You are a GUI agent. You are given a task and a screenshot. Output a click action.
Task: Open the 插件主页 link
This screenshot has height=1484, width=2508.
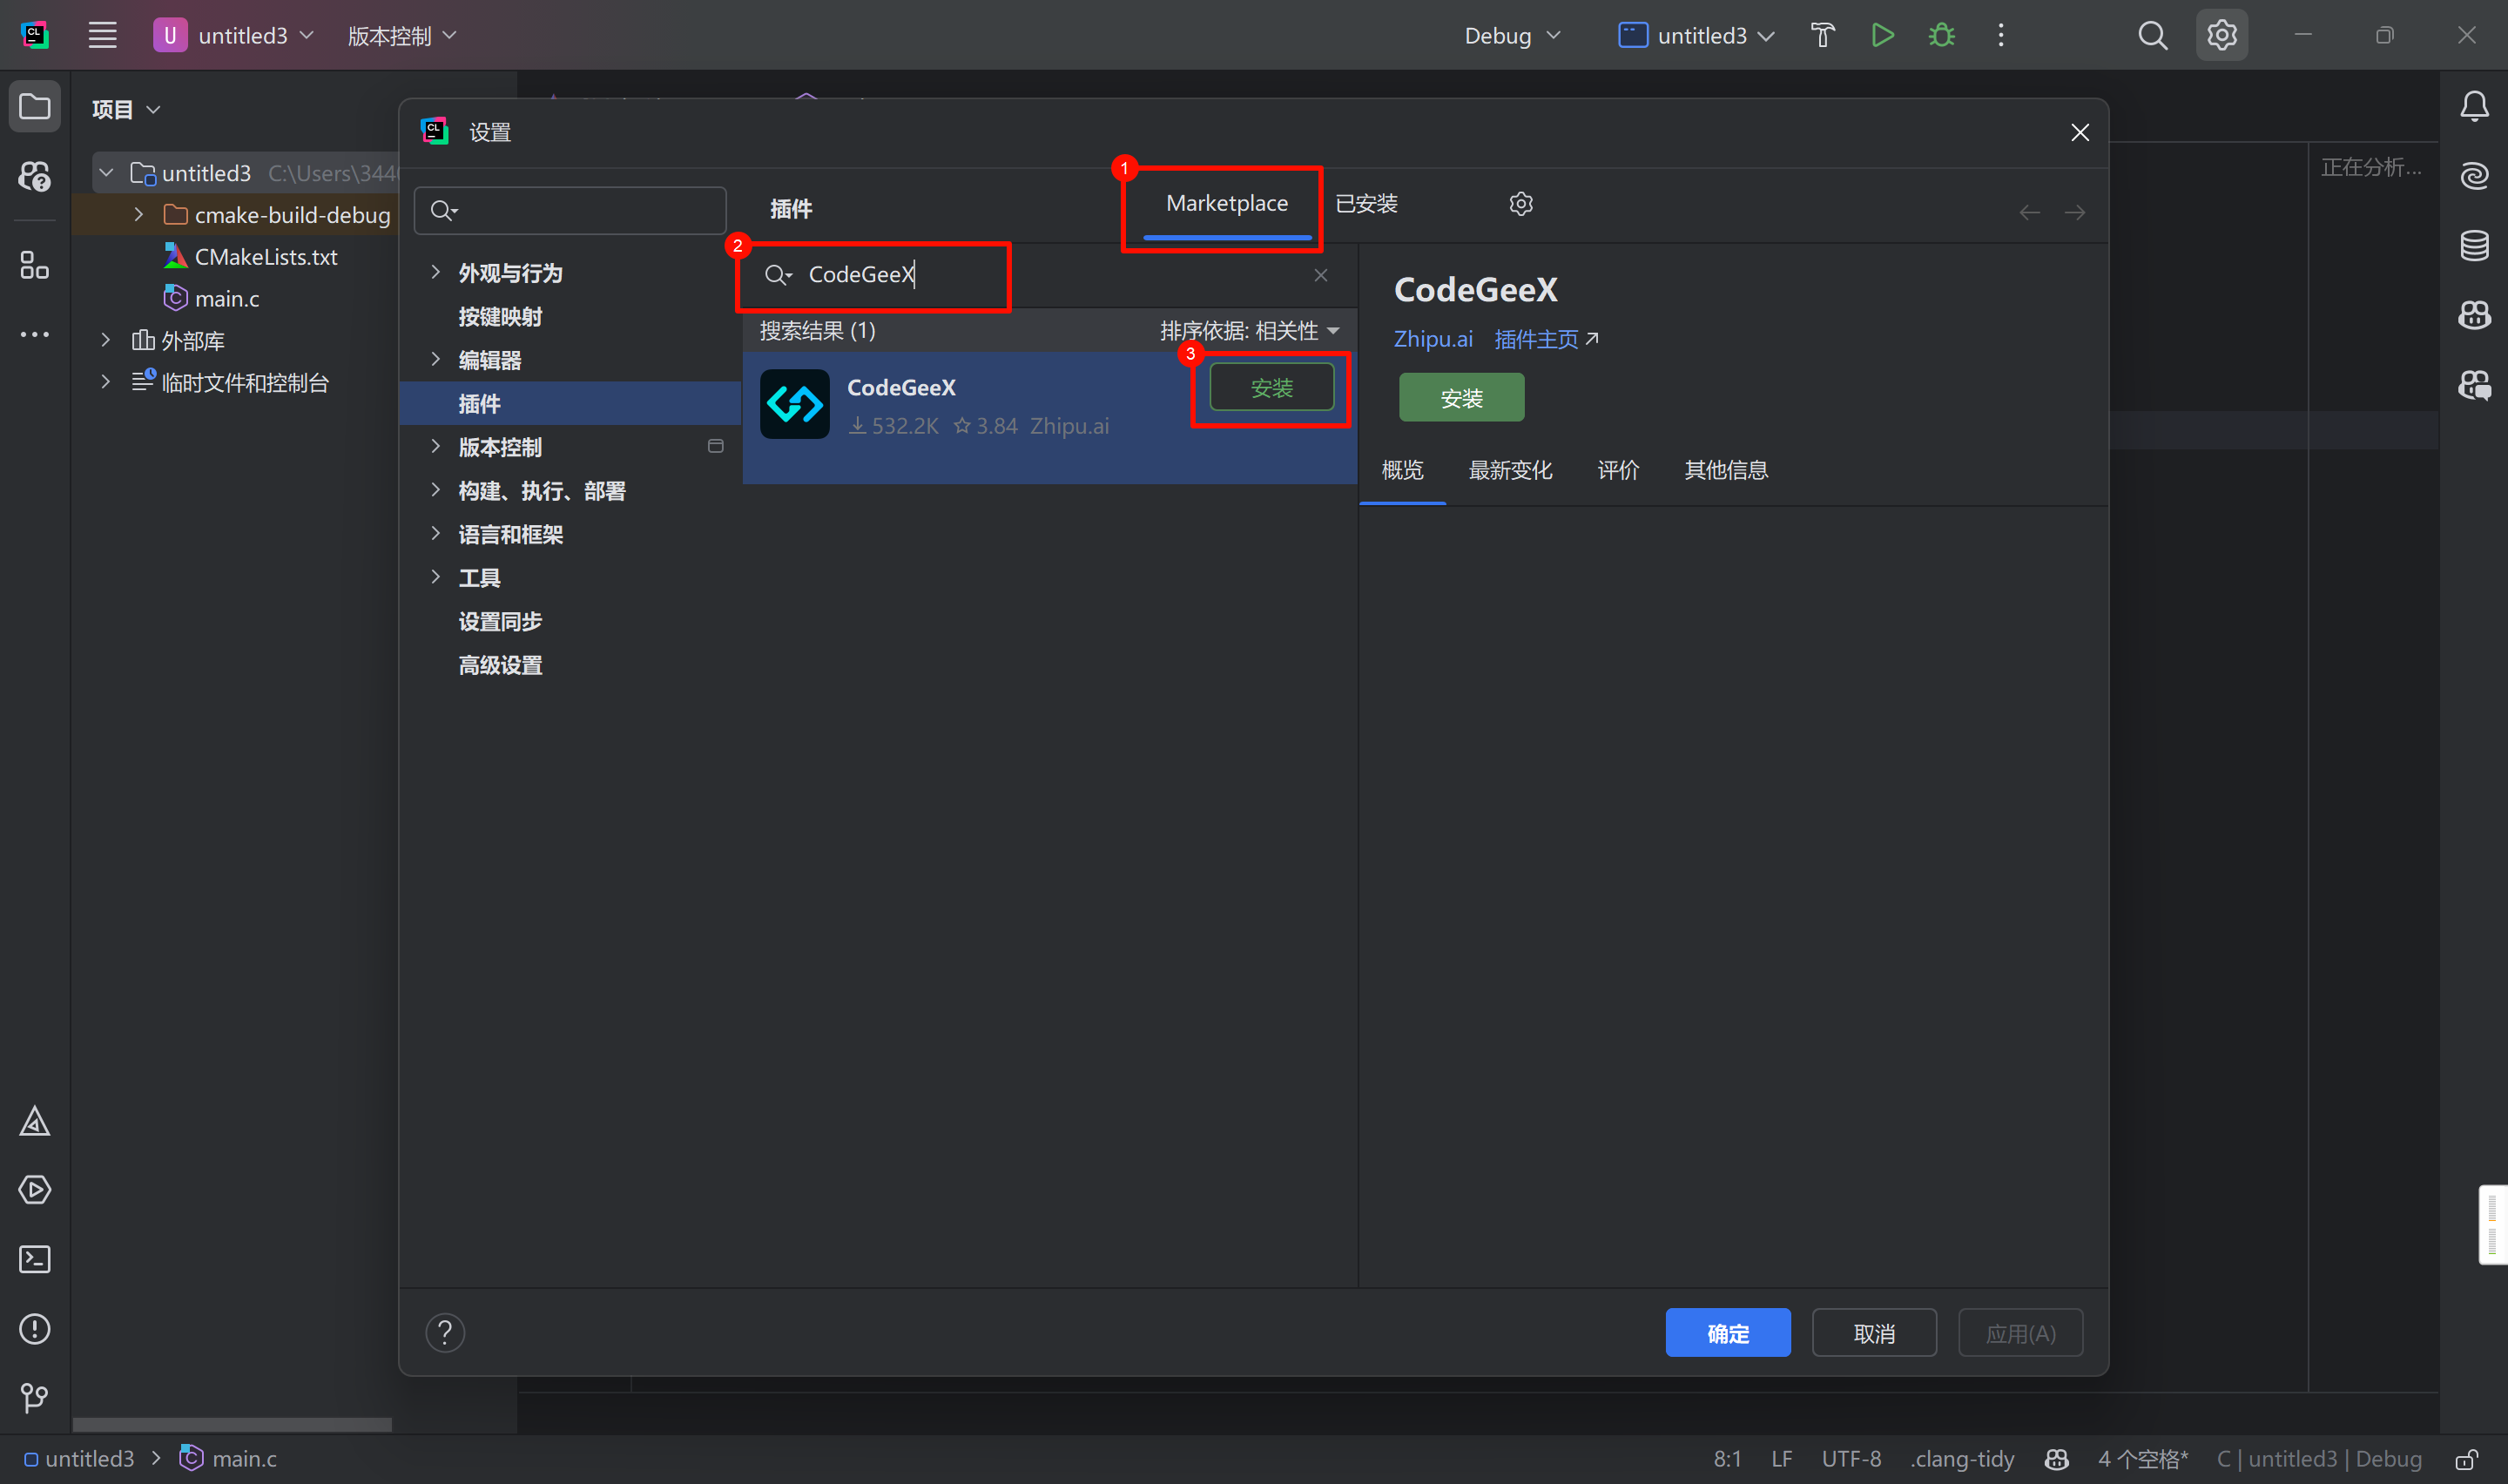1546,340
